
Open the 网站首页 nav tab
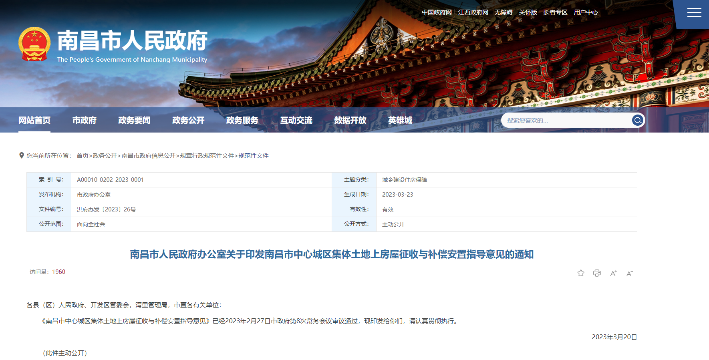click(x=34, y=120)
